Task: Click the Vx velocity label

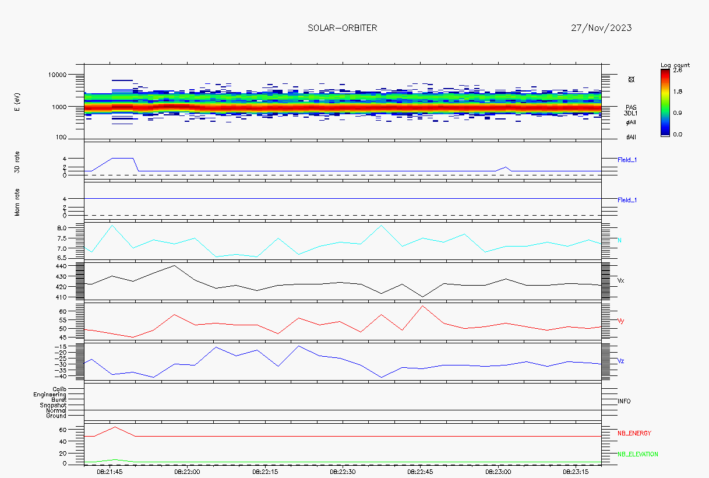Action: pos(621,280)
